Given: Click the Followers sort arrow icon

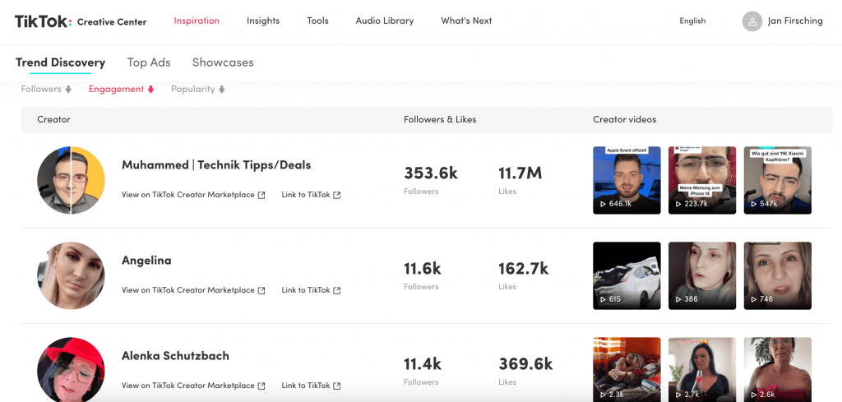Looking at the screenshot, I should coord(68,90).
